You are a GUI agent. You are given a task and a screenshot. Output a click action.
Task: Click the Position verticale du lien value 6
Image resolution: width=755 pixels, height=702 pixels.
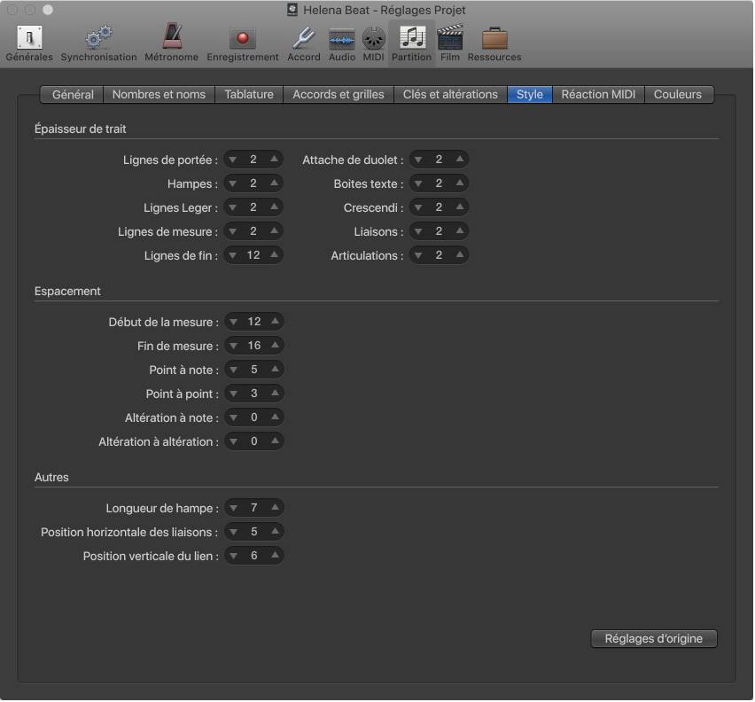click(x=254, y=556)
